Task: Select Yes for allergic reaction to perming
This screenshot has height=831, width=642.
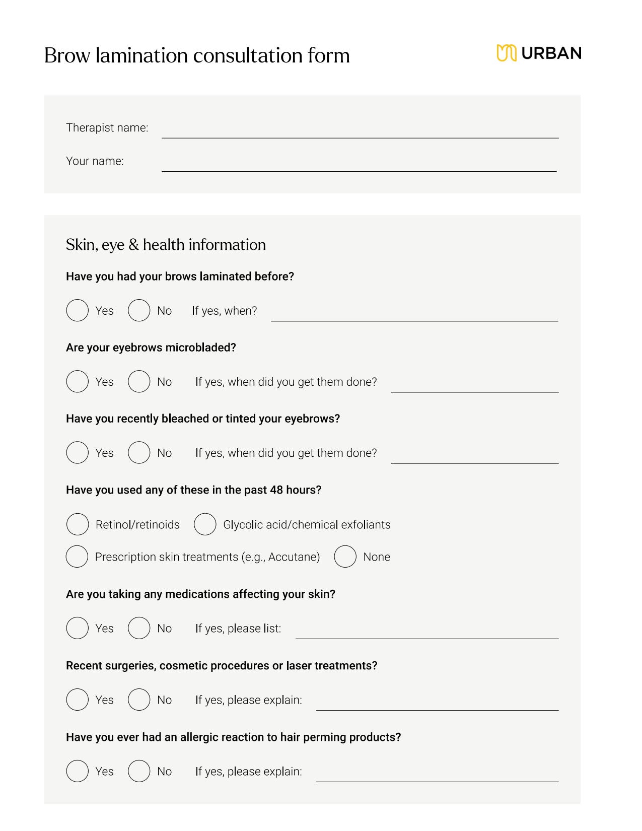Action: pyautogui.click(x=78, y=771)
